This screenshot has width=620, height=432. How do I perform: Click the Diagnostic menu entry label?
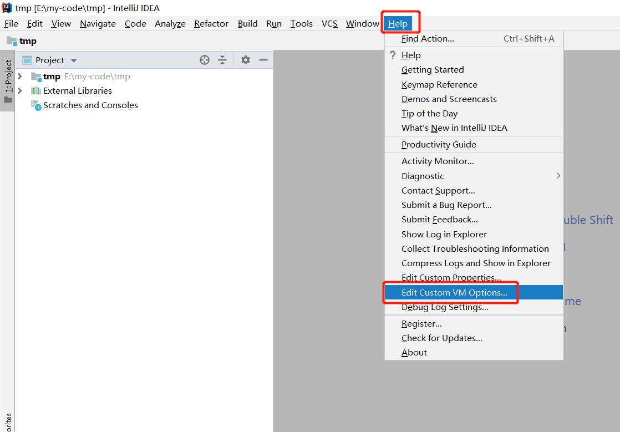tap(423, 176)
